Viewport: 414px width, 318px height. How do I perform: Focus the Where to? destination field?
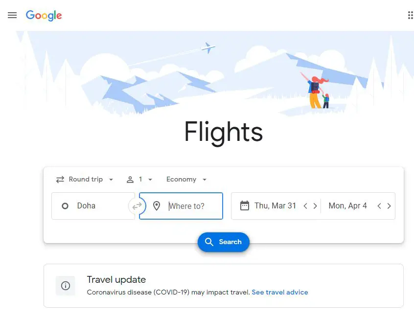[x=181, y=206]
